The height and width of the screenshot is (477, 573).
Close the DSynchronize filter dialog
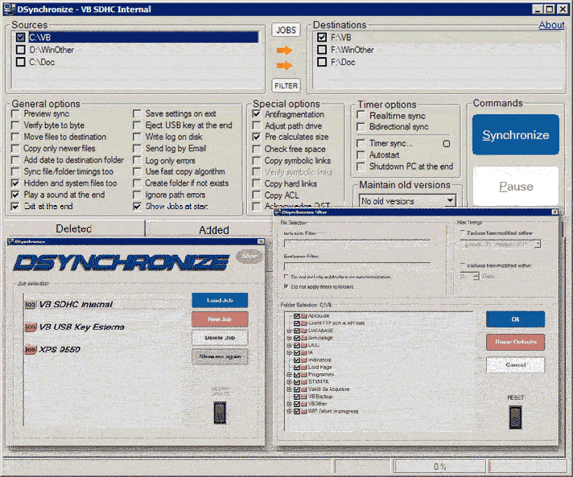click(554, 212)
